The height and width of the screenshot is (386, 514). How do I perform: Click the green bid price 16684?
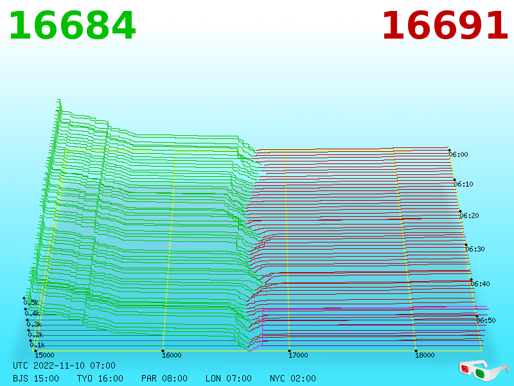coord(73,26)
